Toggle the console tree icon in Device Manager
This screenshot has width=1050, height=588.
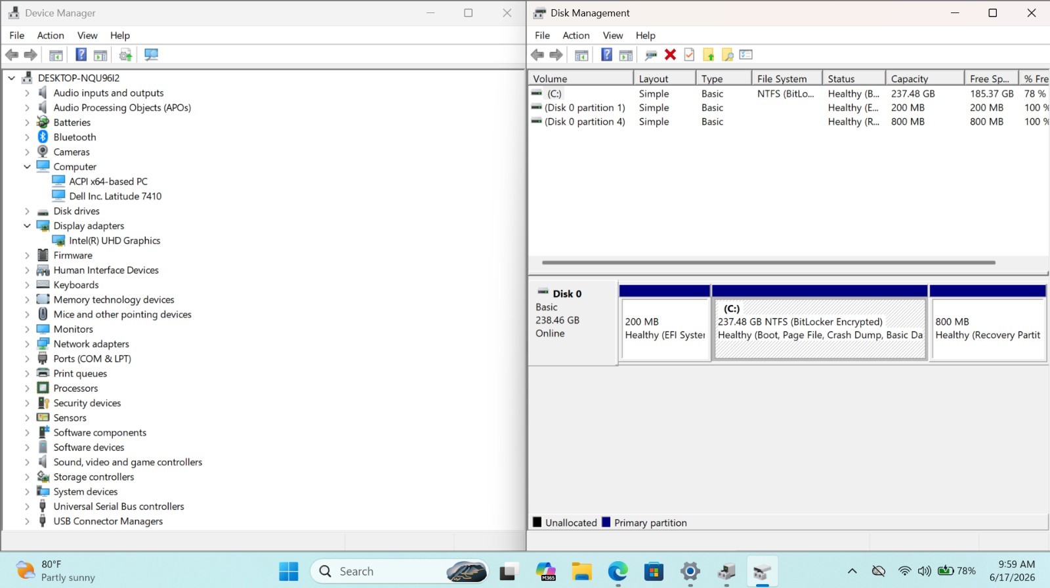tap(56, 55)
